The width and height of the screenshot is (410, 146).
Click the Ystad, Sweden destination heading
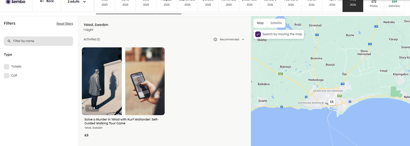point(96,25)
